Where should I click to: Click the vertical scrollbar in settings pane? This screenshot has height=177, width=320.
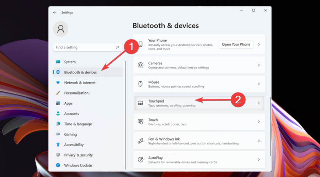pos(271,126)
